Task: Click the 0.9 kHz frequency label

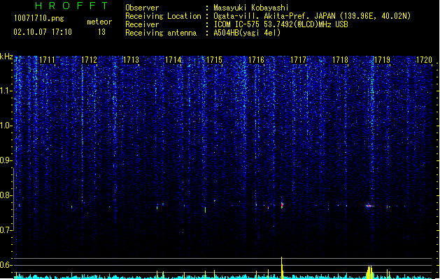Action: tap(6, 160)
